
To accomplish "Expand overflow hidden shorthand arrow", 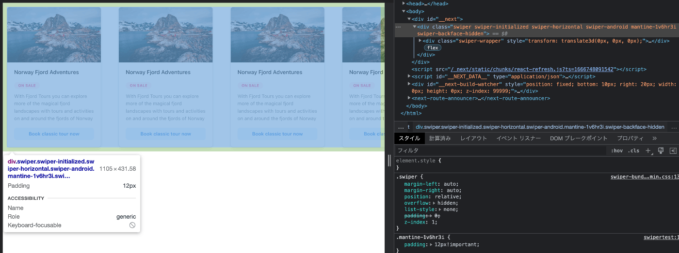I will pos(434,203).
